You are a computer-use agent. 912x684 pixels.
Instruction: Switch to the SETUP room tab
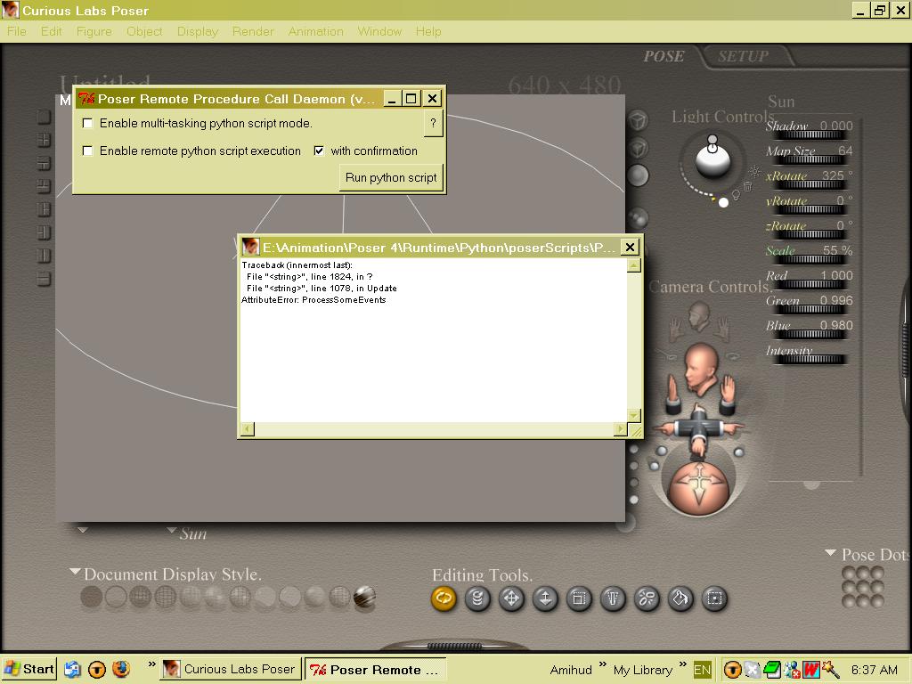point(743,56)
